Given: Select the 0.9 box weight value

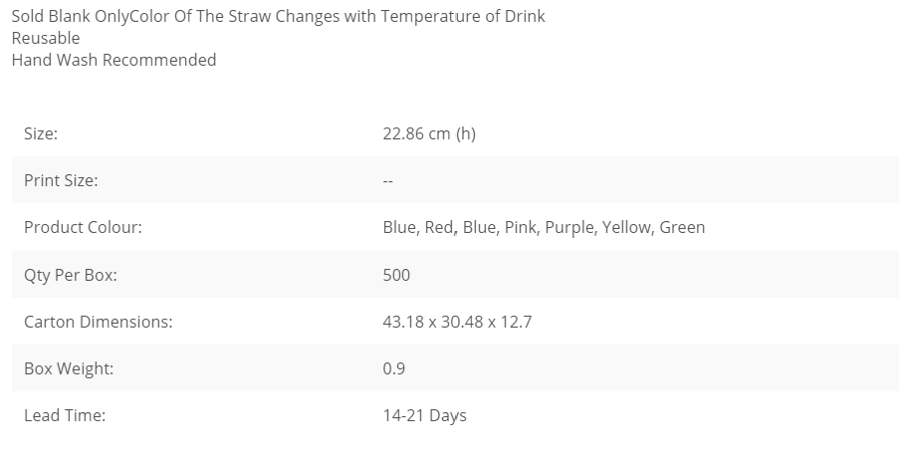Looking at the screenshot, I should (394, 368).
